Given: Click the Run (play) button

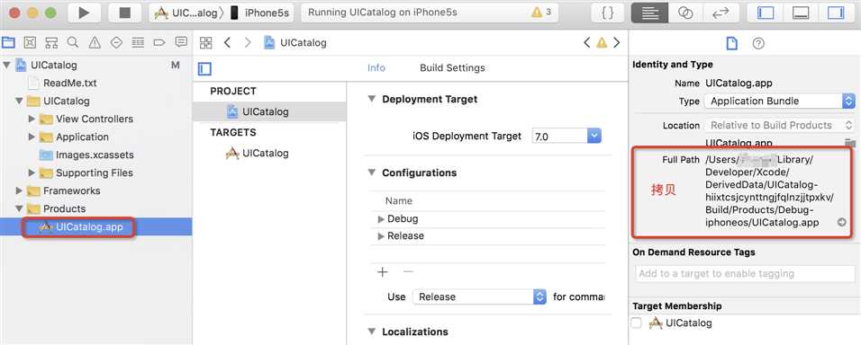Looking at the screenshot, I should click(x=84, y=13).
